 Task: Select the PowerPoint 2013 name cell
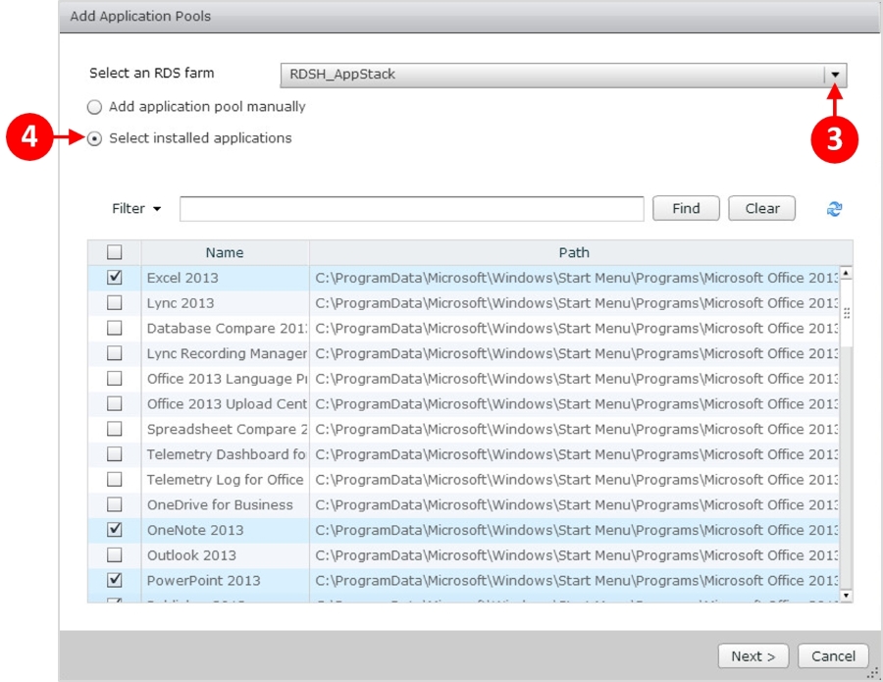(225, 580)
